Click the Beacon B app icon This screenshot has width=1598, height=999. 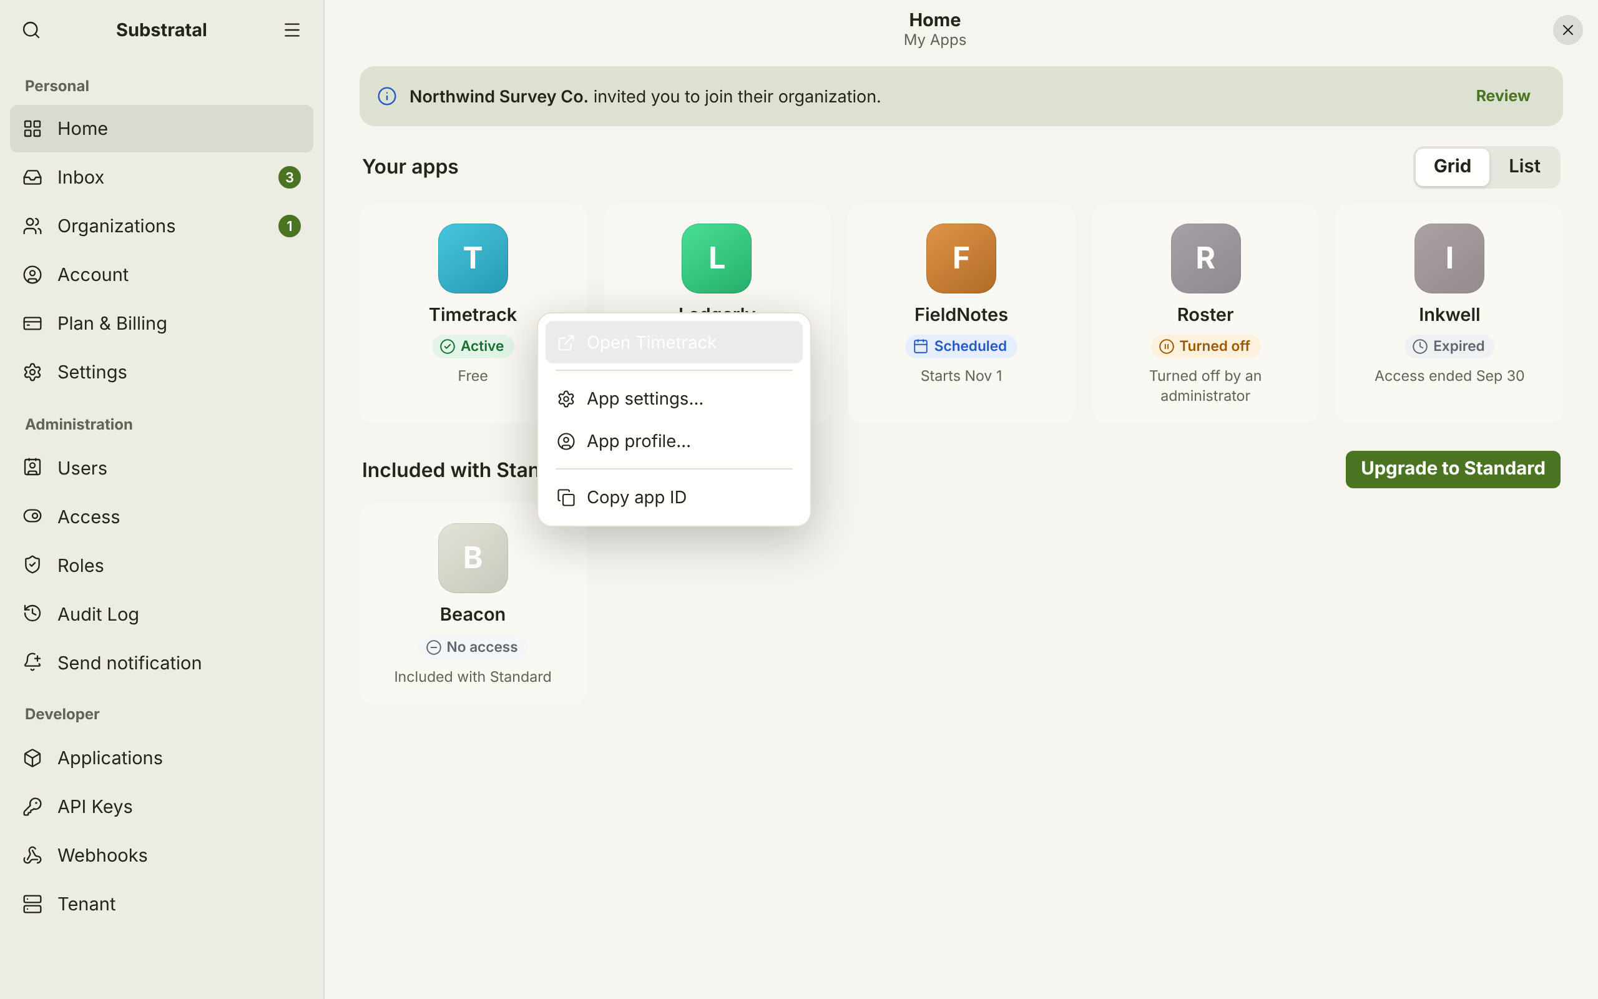coord(473,558)
